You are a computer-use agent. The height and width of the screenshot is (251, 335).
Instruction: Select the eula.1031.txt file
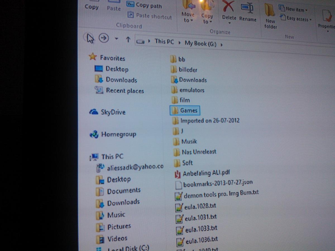(196, 218)
